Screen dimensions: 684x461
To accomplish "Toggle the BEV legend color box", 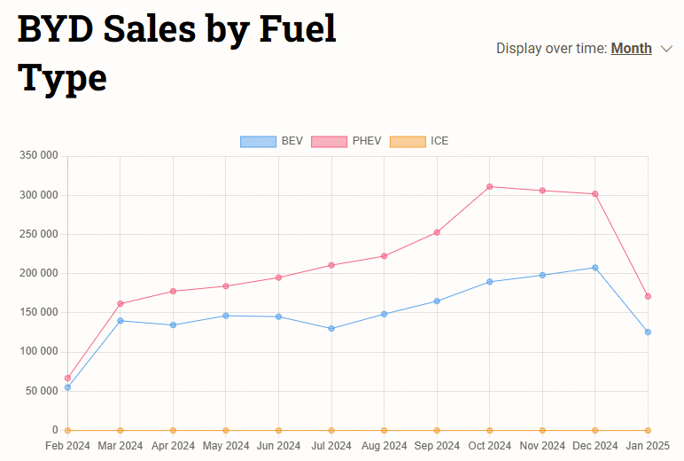I will coord(258,141).
